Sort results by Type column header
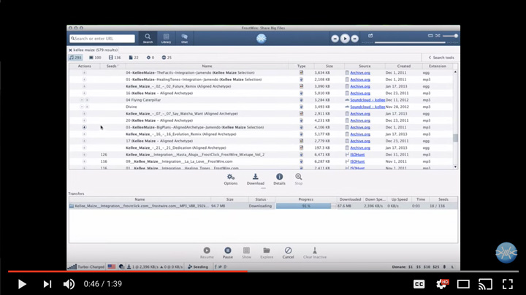The image size is (526, 295). (x=301, y=66)
